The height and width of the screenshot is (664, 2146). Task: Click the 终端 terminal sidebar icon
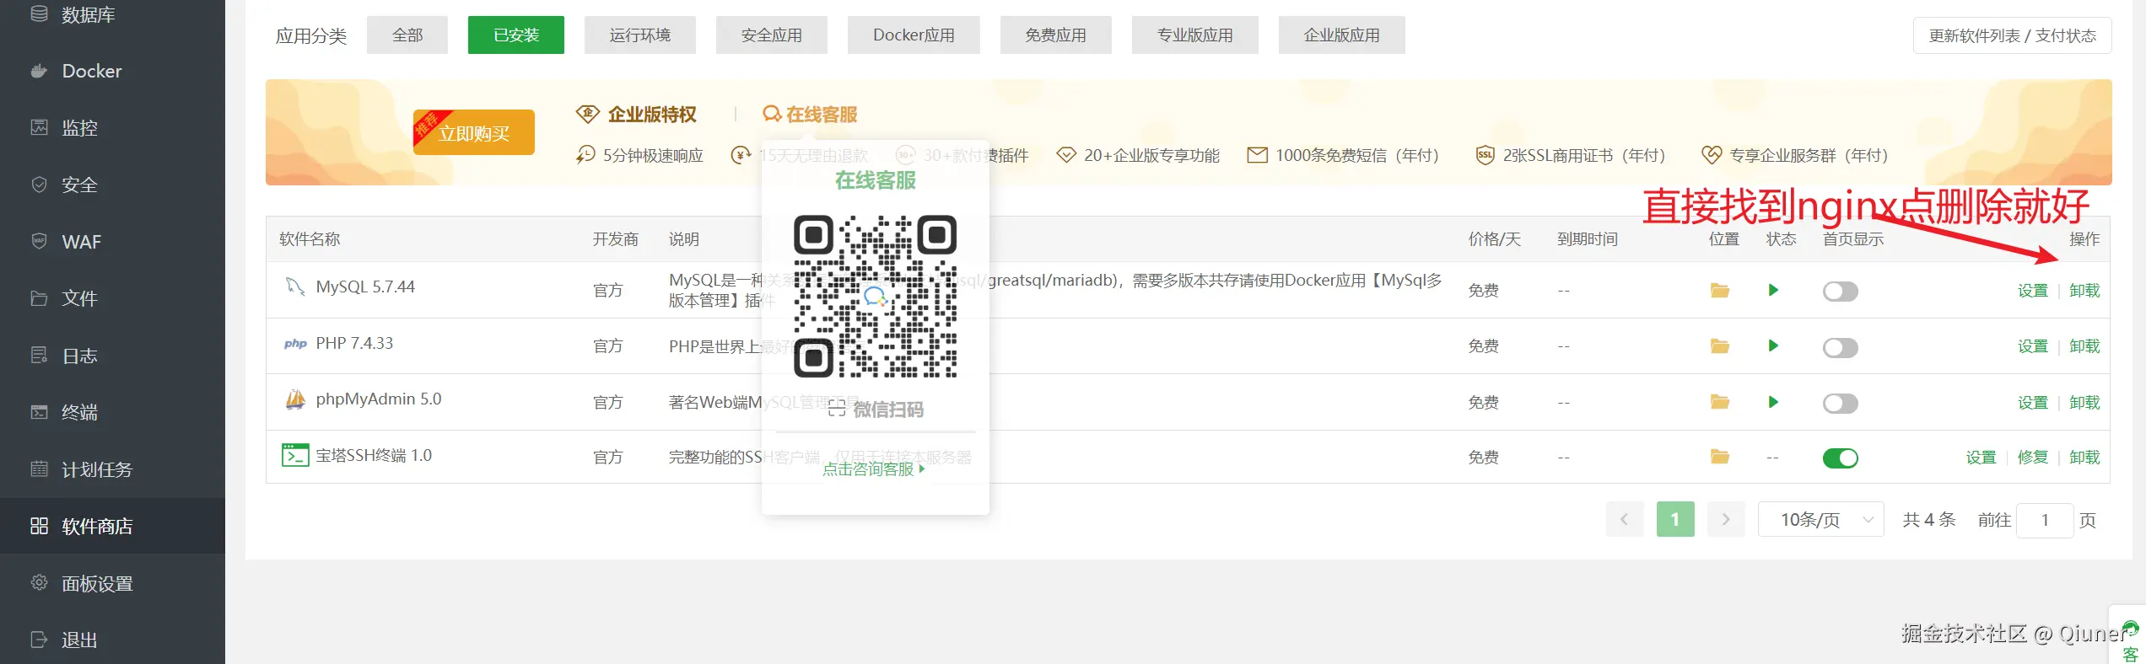[x=39, y=412]
